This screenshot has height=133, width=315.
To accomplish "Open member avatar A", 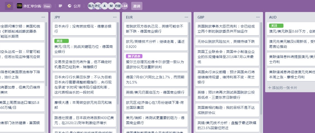I will click(x=104, y=6).
